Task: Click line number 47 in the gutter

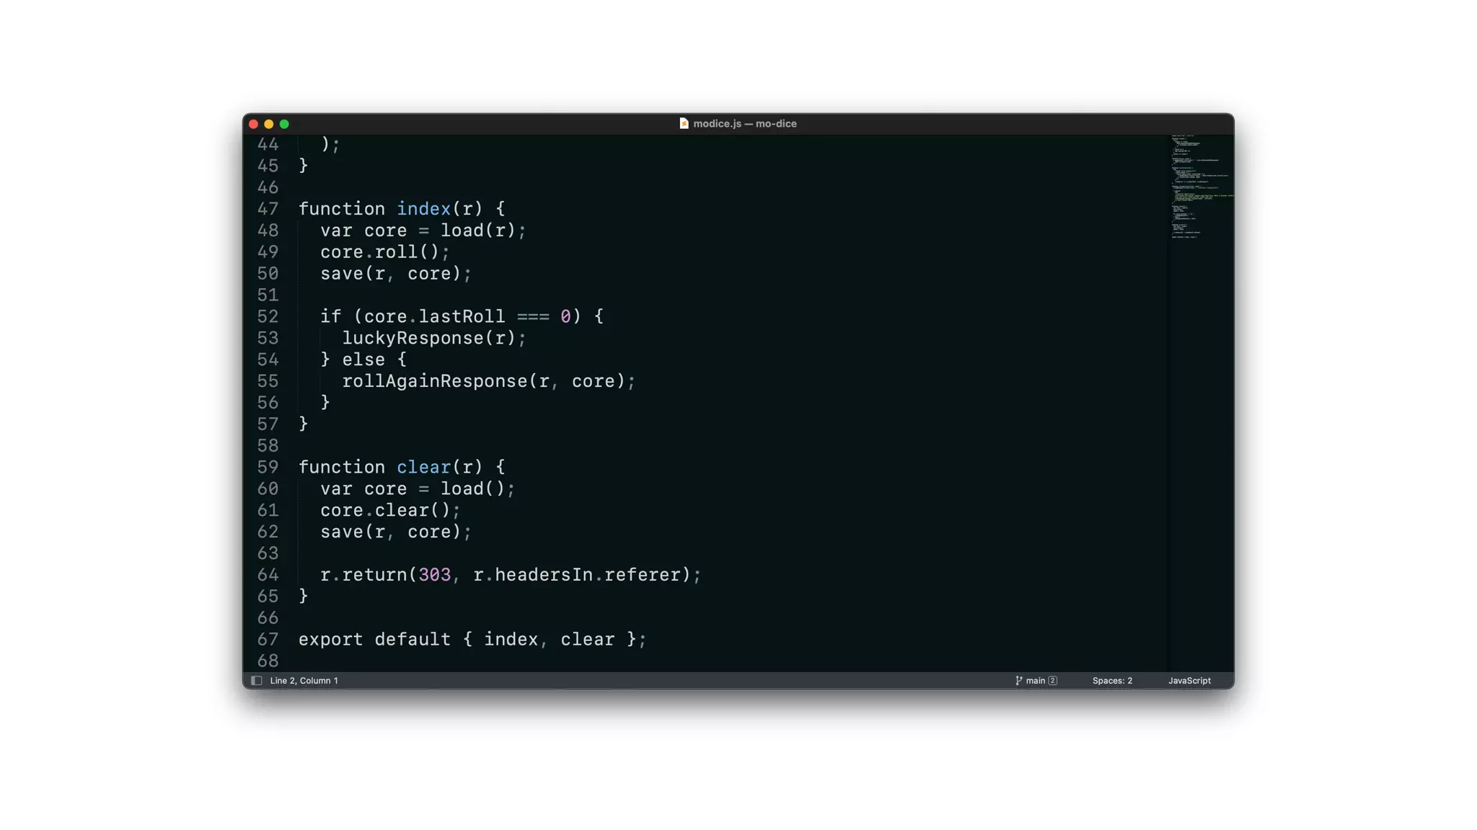Action: (x=268, y=209)
